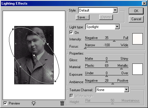Click the portrait photo in the preview
This screenshot has height=108, width=148.
pos(34,55)
